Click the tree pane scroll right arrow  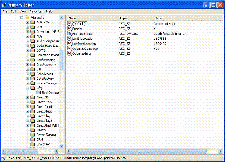click(57, 151)
